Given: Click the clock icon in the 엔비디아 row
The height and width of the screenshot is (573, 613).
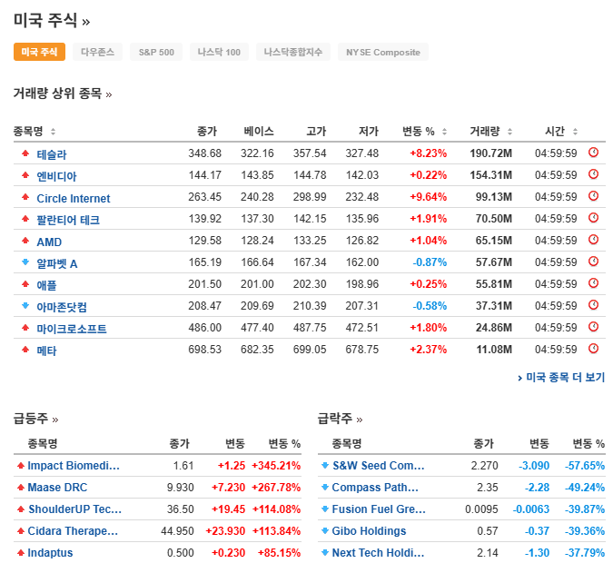Looking at the screenshot, I should [x=593, y=174].
